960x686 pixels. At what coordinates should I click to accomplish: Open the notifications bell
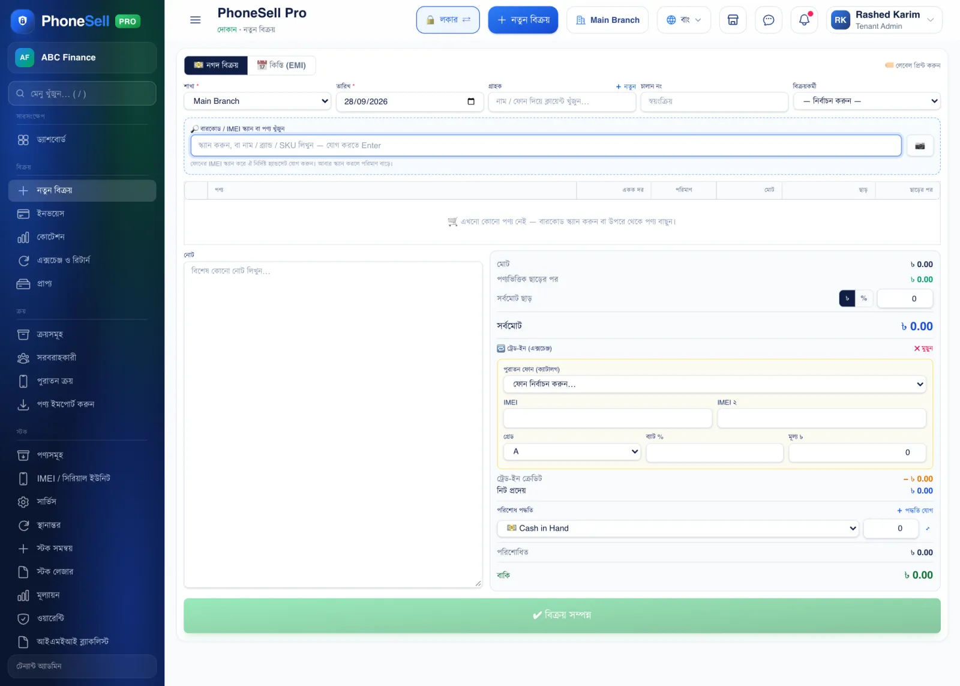point(804,20)
